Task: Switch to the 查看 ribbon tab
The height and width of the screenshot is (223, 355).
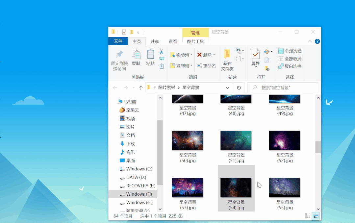Action: click(173, 41)
